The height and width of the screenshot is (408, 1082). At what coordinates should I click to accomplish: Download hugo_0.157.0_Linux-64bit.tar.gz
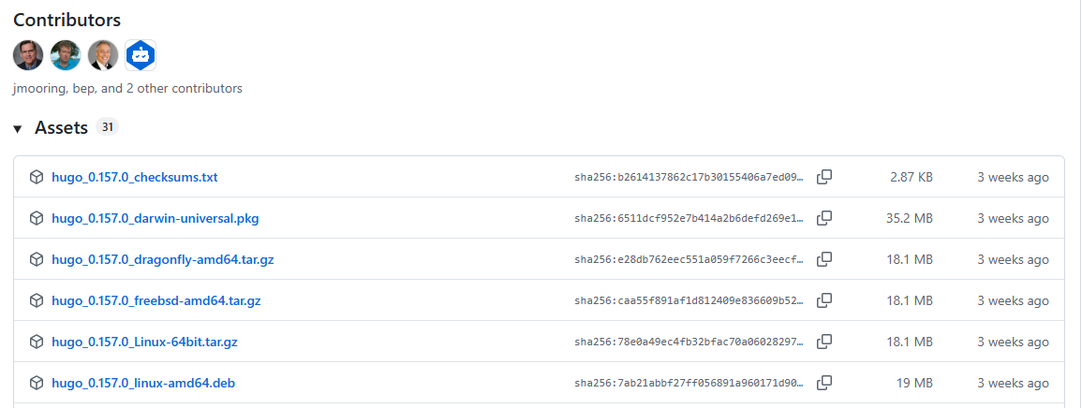pos(145,342)
